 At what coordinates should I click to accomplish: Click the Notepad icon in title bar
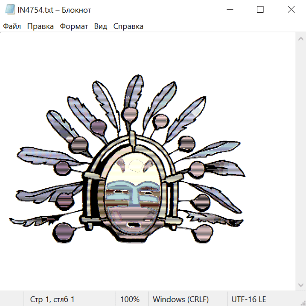[x=10, y=10]
